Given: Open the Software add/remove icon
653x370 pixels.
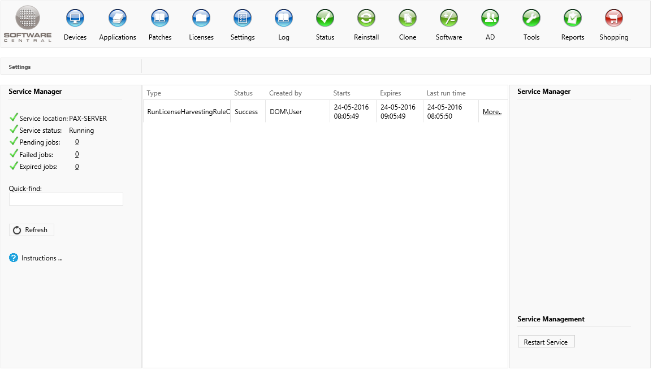Looking at the screenshot, I should (449, 19).
